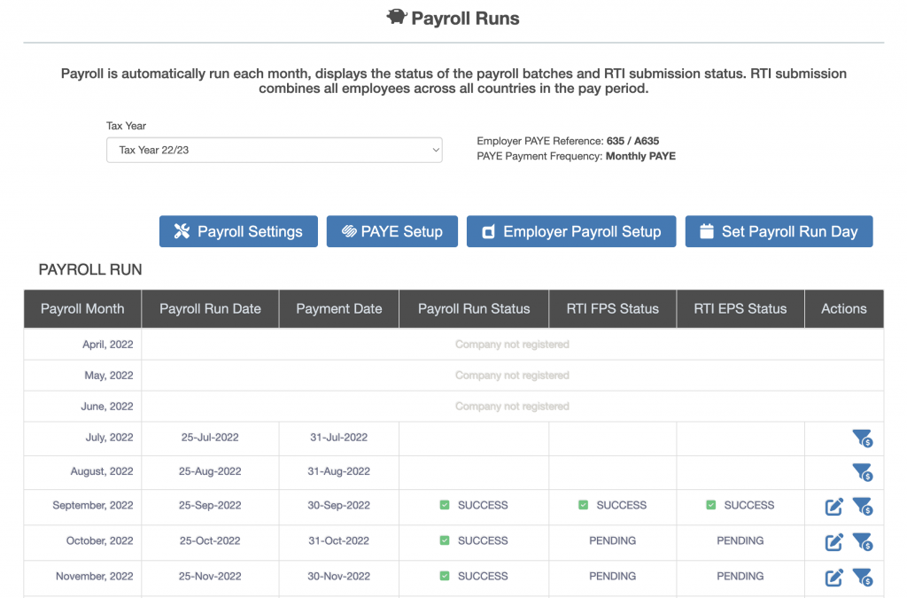
Task: Click September Payroll Run Status success checkmark
Action: (445, 505)
